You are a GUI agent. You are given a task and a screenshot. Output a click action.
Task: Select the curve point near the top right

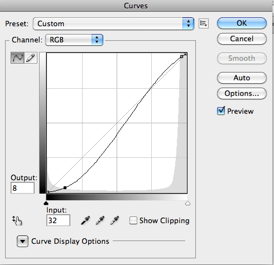tap(182, 57)
